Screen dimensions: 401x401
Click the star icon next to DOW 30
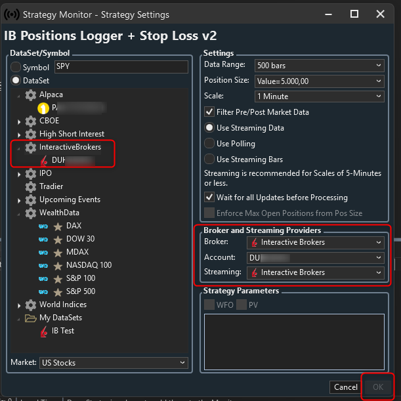click(58, 240)
